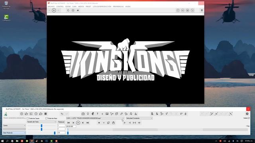This screenshot has width=255, height=143.
Task: Jump to timeline start with skip-back button
Action: point(69,123)
